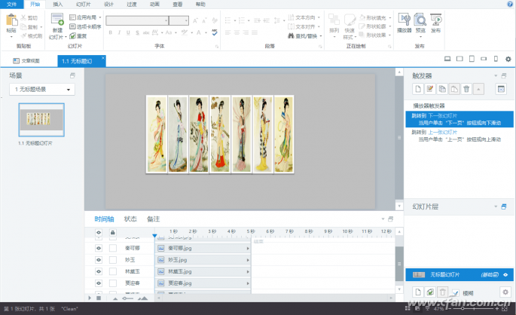Open layer properties gear icon

[x=505, y=292]
